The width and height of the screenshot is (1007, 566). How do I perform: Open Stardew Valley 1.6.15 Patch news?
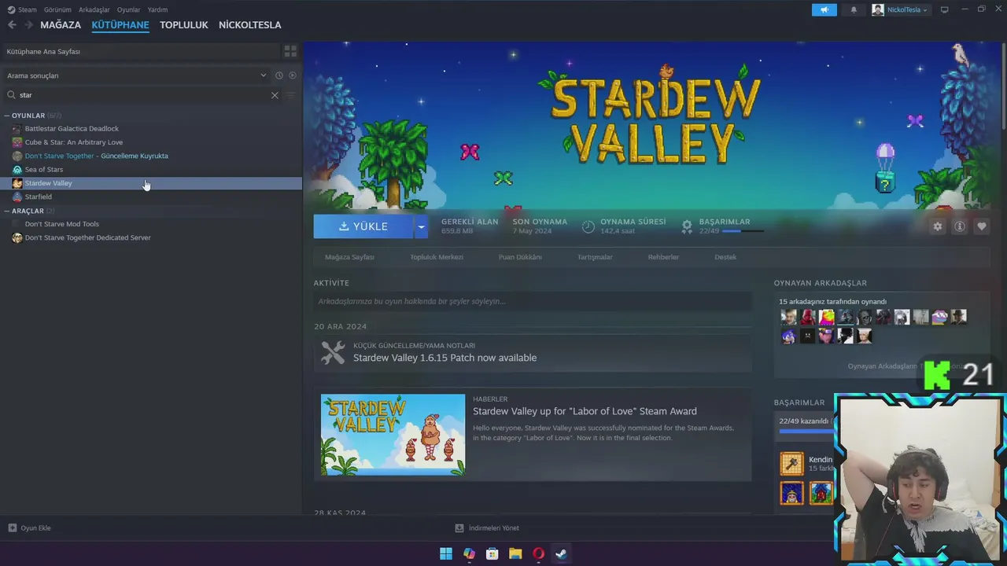click(444, 358)
